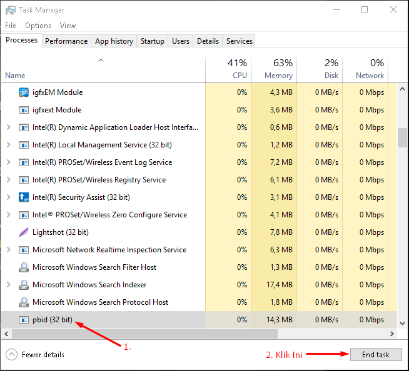
Task: Click the horizontal scrollbar right arrow
Action: (x=391, y=334)
